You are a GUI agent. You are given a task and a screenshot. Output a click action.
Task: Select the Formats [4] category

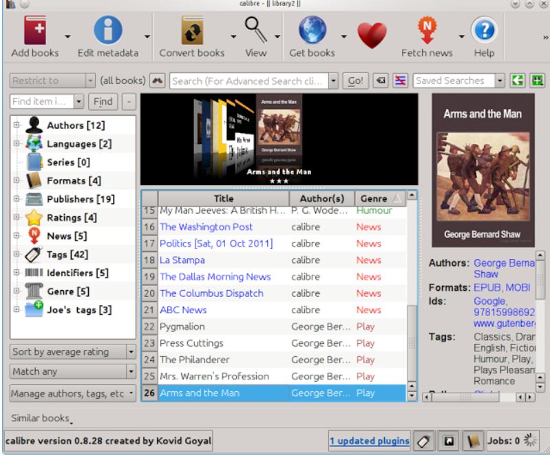[x=74, y=180]
